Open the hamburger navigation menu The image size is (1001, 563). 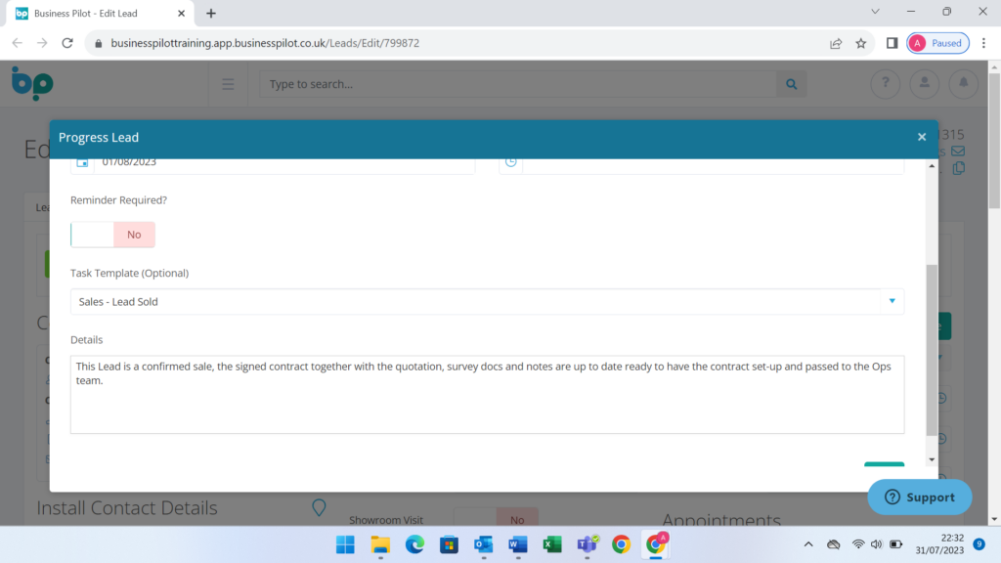pos(228,84)
